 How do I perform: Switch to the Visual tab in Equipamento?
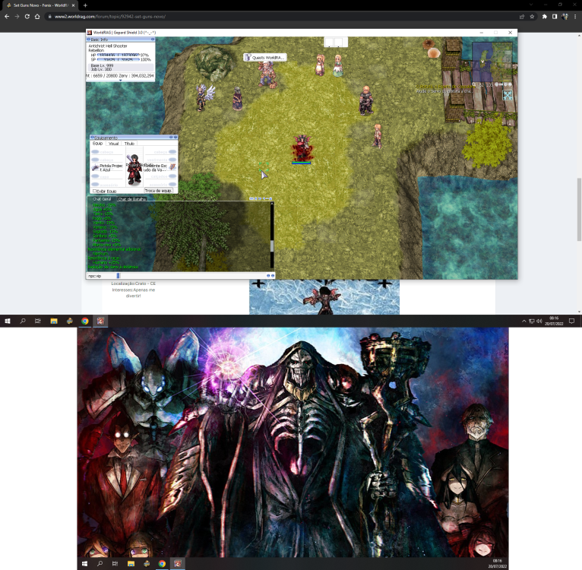click(113, 144)
